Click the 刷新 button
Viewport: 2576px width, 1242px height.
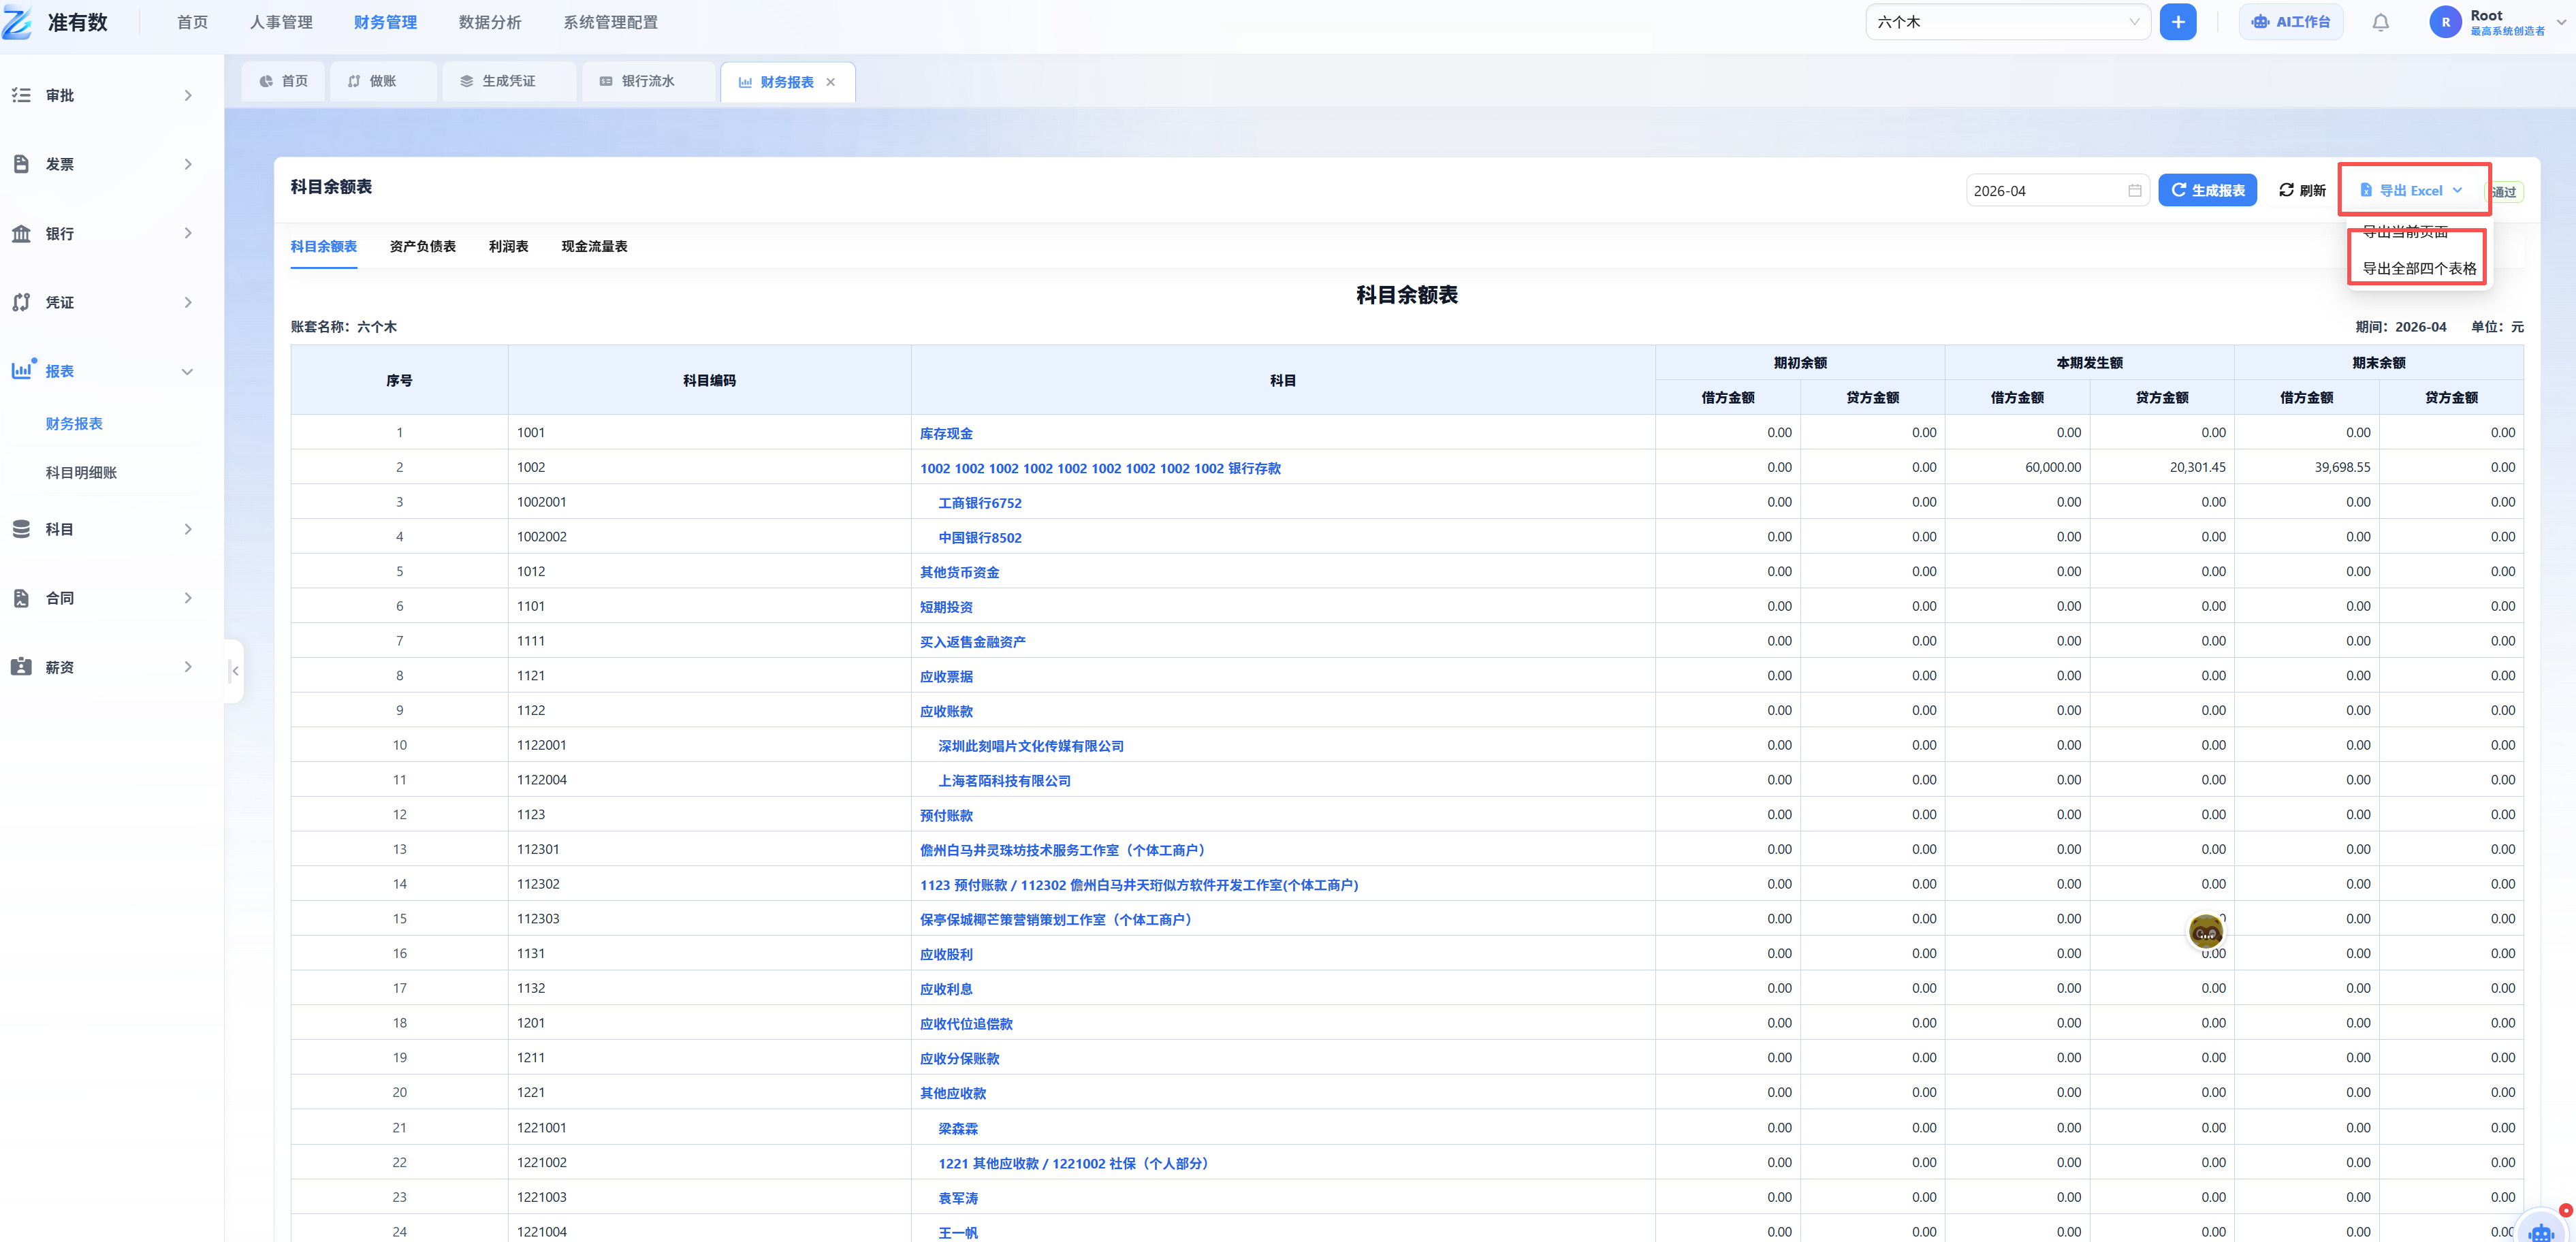point(2302,190)
